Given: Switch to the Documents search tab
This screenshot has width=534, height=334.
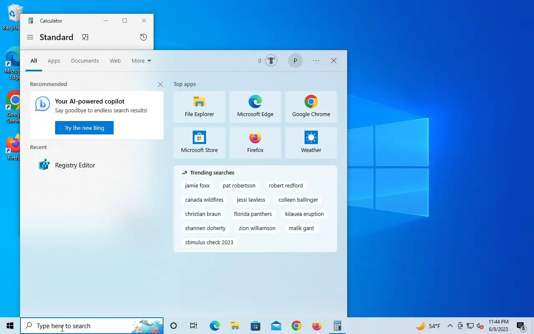Looking at the screenshot, I should click(x=85, y=61).
